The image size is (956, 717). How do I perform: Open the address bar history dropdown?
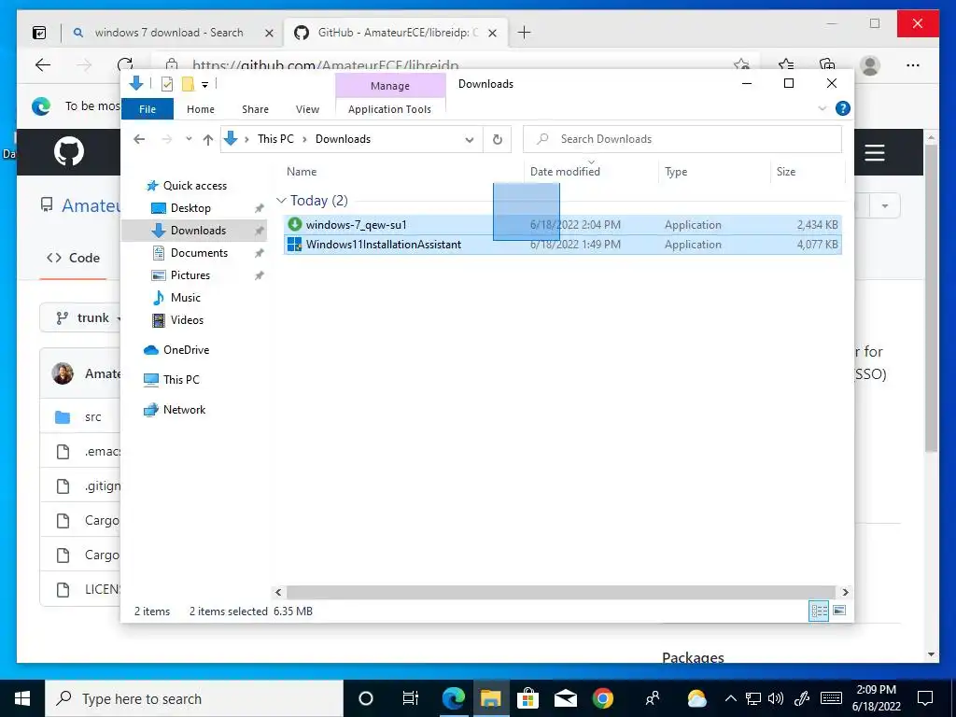pos(470,140)
